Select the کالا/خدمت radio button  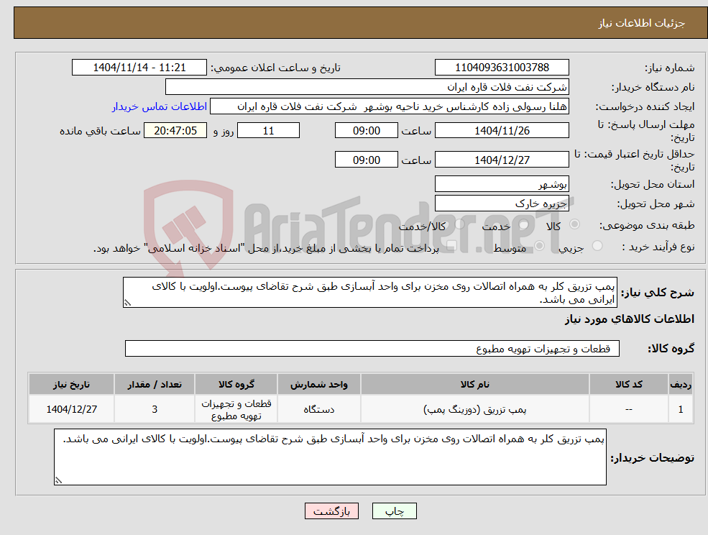click(459, 224)
